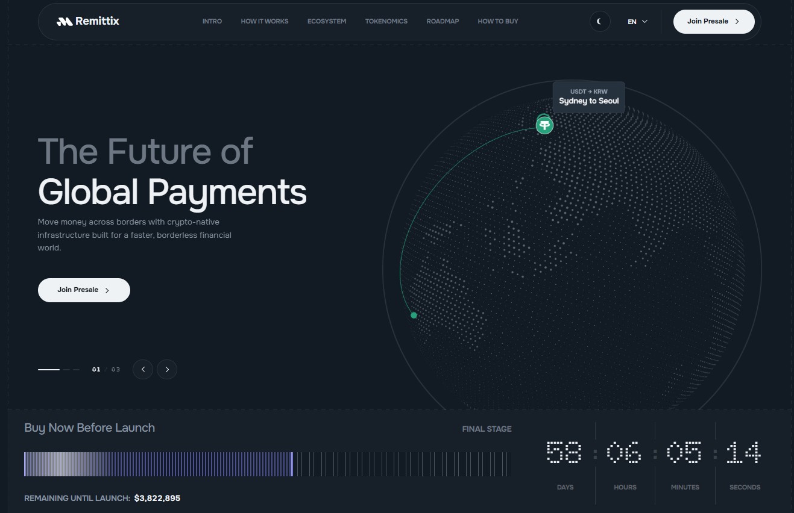Click the 'Move money across borders' description text

pyautogui.click(x=134, y=235)
